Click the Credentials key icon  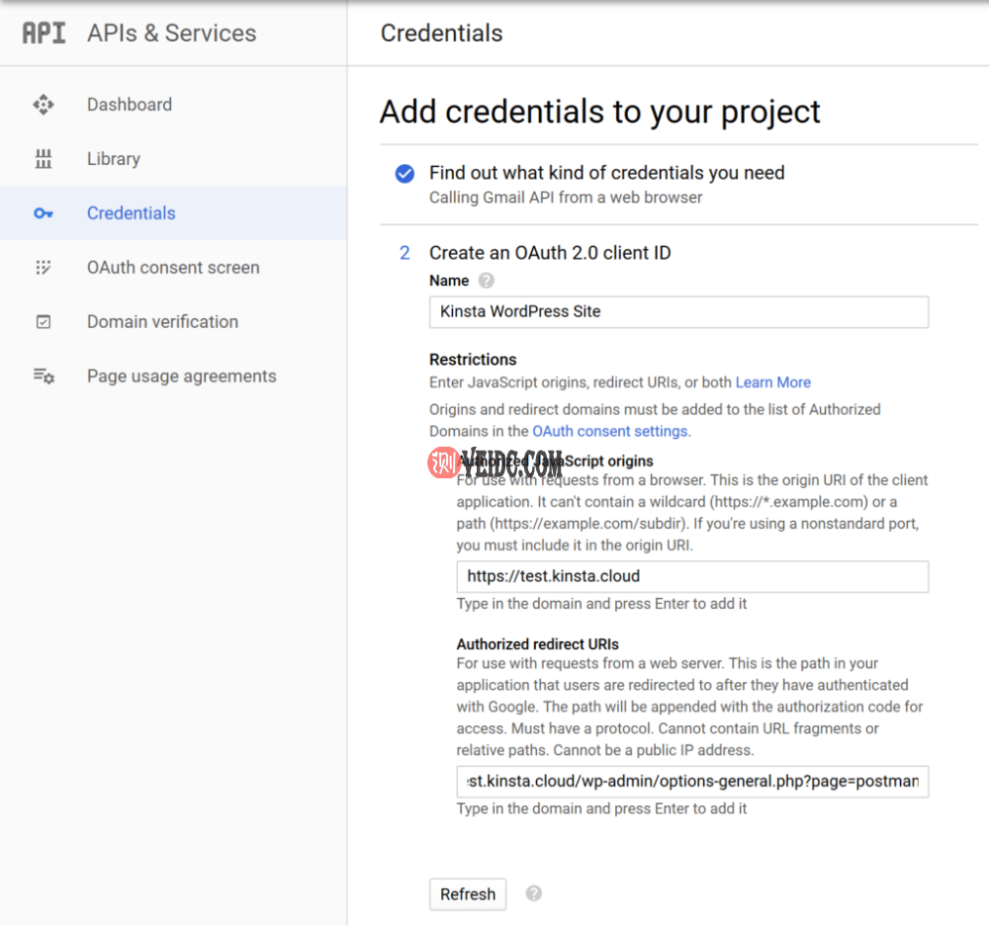(44, 213)
